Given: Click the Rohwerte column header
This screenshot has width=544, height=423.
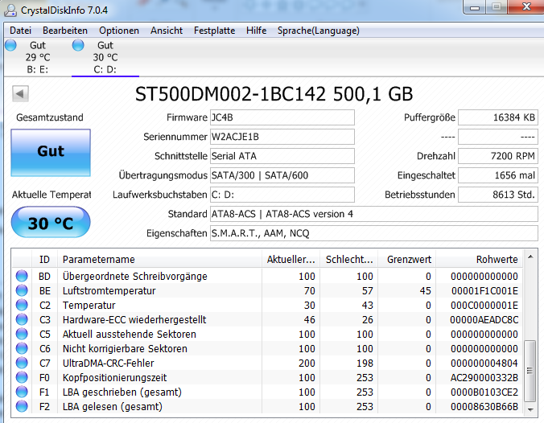Looking at the screenshot, I should click(479, 259).
